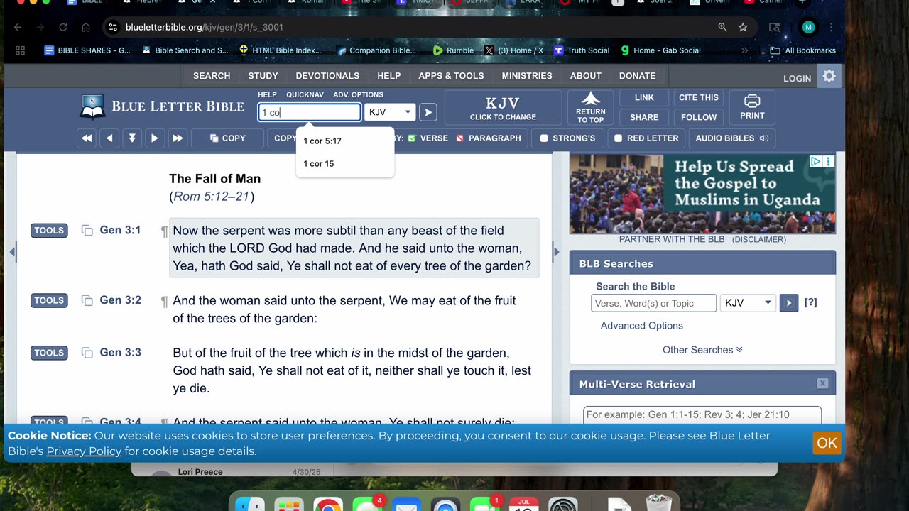Go to the previous chapter with the single-left arrow
This screenshot has height=511, width=909.
(x=109, y=138)
